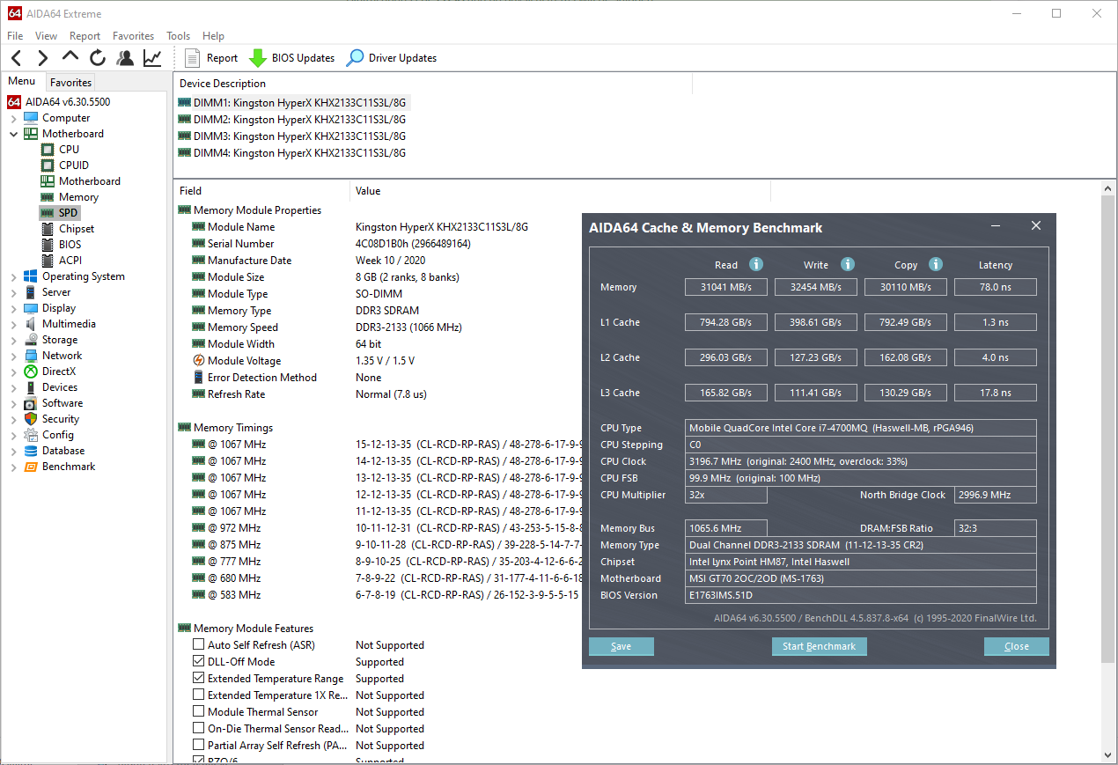Toggle On-Die Thermal Sensor Readout checkbox
This screenshot has height=765, width=1118.
click(199, 729)
